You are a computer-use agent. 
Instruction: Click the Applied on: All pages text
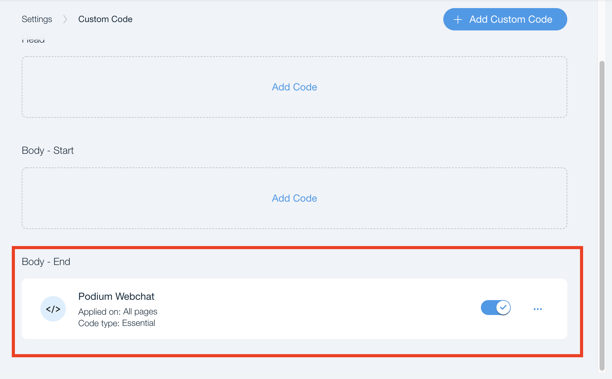(118, 312)
